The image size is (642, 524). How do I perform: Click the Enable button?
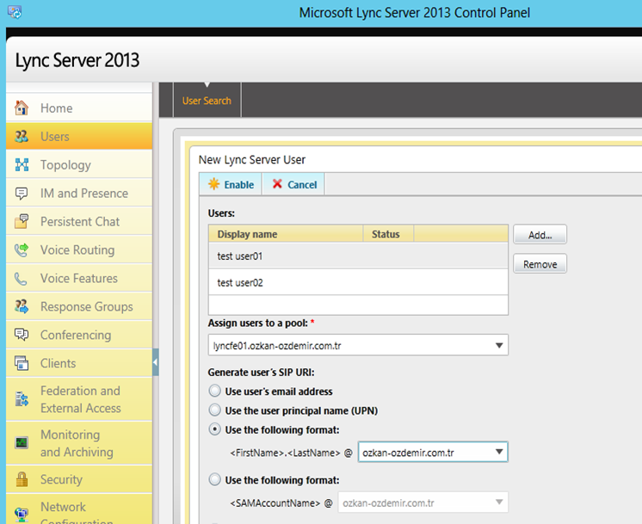click(x=231, y=184)
